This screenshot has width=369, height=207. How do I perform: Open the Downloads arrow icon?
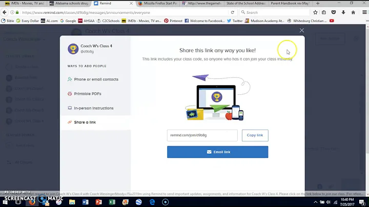point(343,12)
